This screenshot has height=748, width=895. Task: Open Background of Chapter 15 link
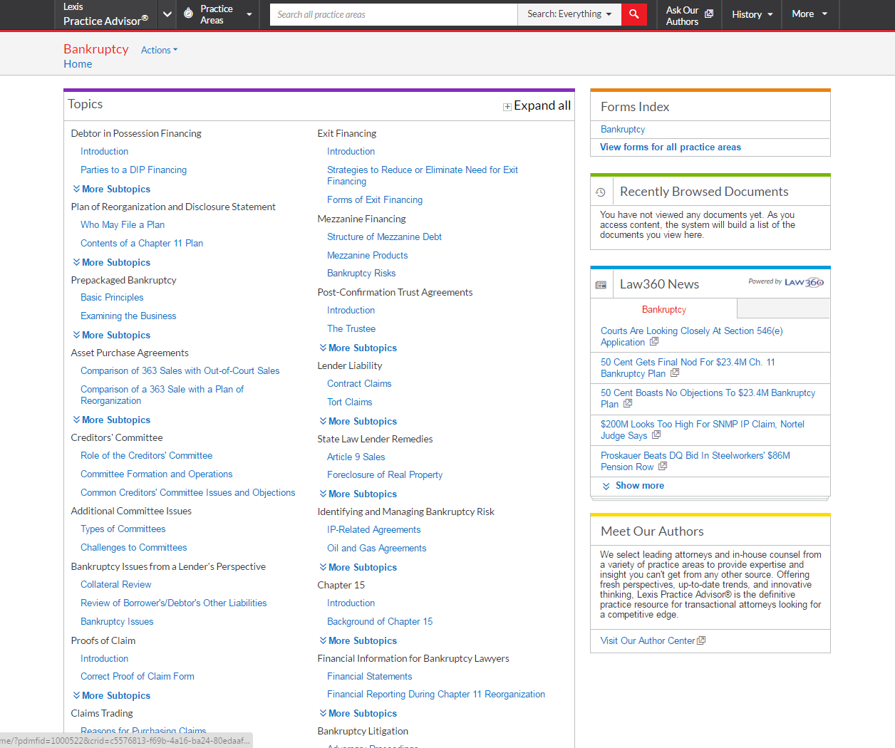point(380,621)
